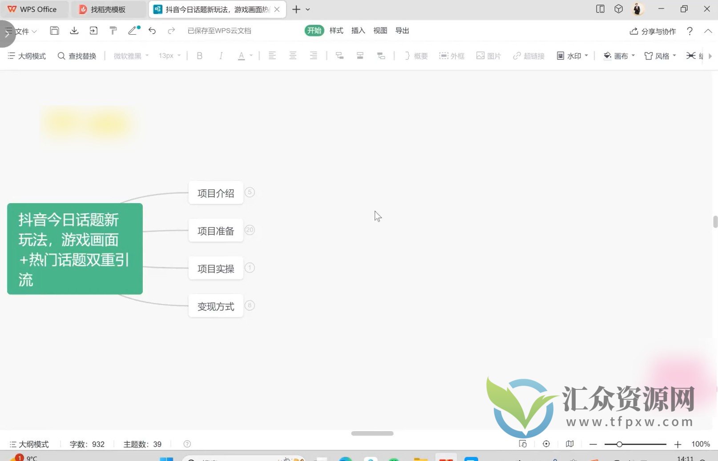Click the undo arrow icon
This screenshot has width=718, height=461.
click(x=152, y=31)
